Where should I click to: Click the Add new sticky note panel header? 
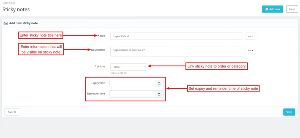point(23,23)
